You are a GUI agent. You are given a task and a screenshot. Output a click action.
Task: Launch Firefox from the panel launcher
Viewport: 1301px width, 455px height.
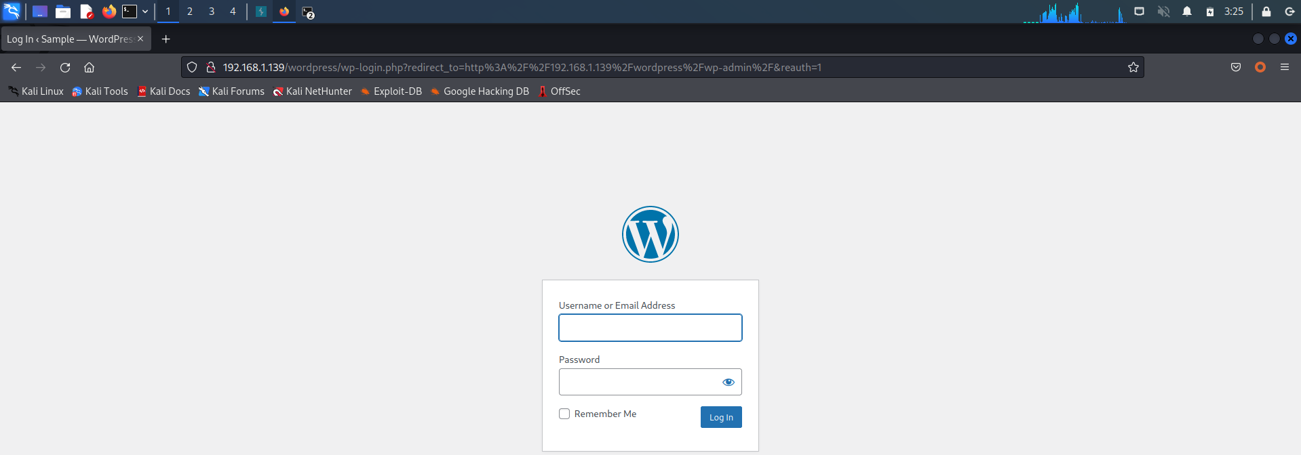(x=109, y=12)
